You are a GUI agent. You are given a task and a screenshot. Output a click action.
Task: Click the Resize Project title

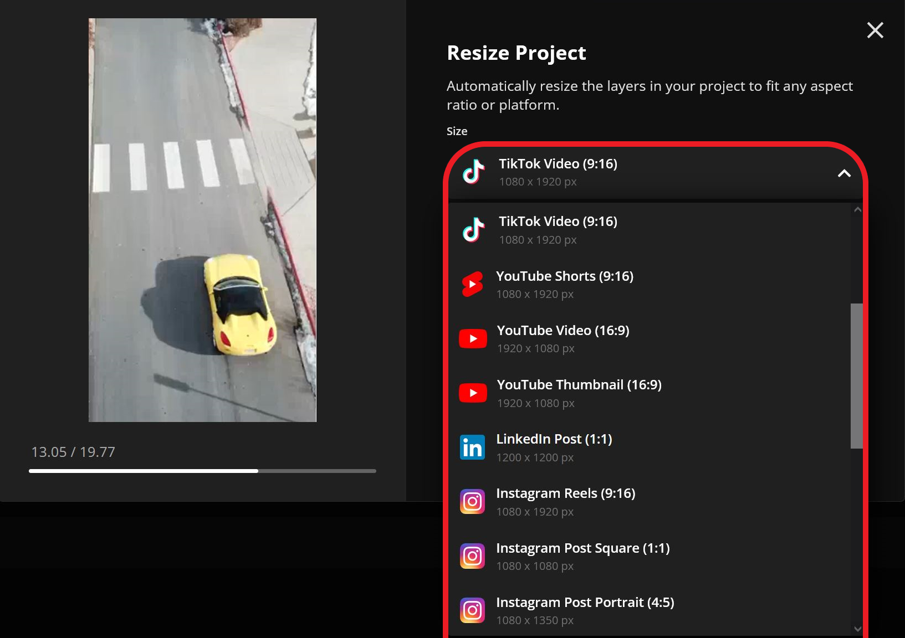[x=516, y=53]
